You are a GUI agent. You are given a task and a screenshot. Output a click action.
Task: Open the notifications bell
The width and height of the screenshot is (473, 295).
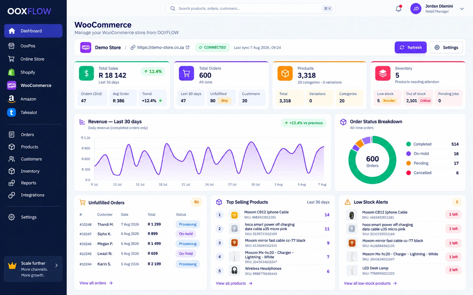(398, 9)
